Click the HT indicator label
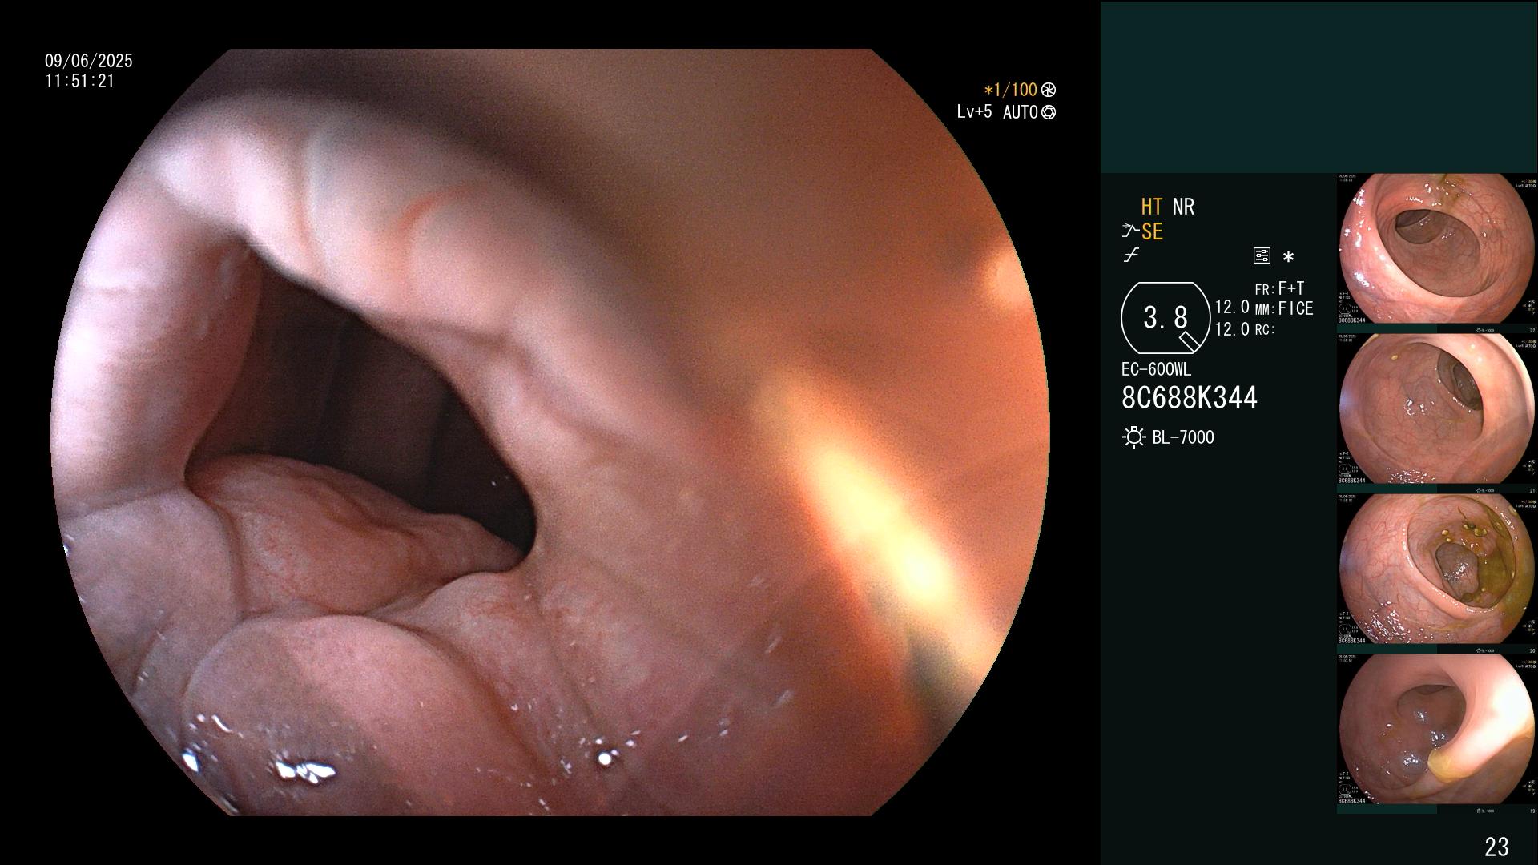Image resolution: width=1538 pixels, height=865 pixels. tap(1152, 207)
